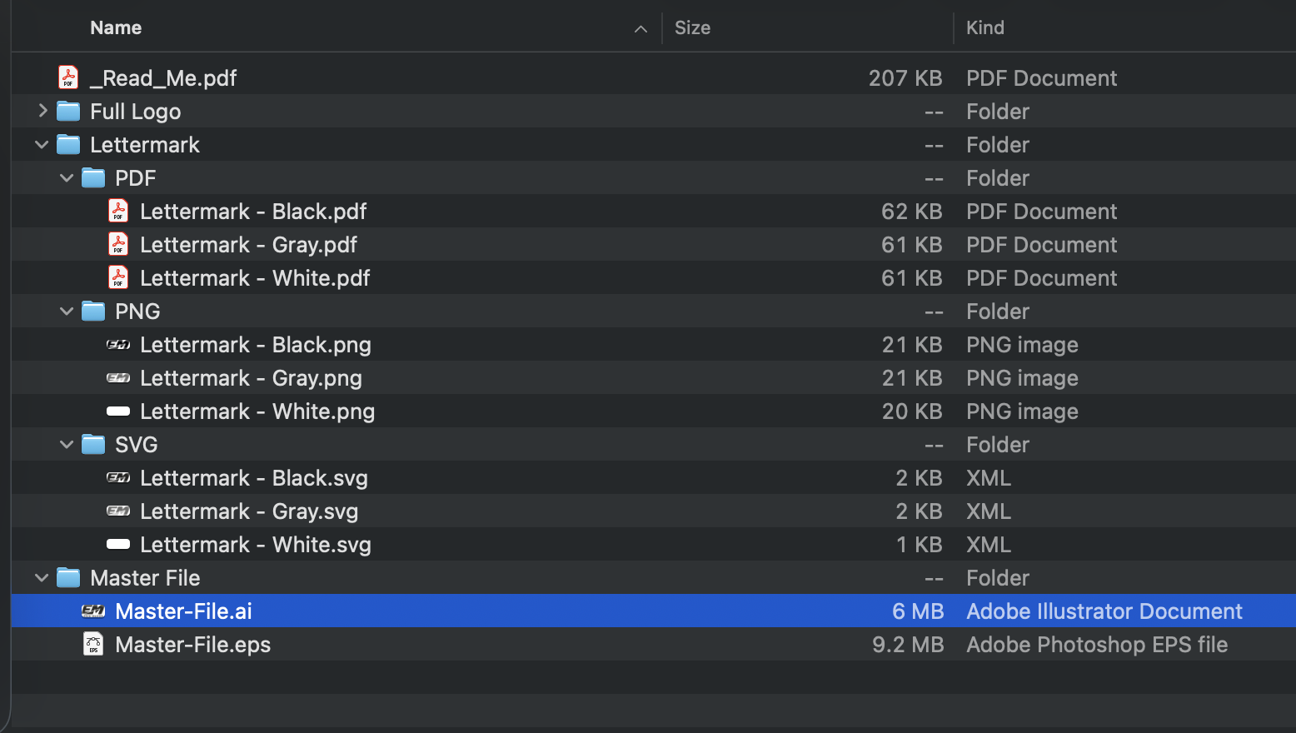Click the PNG thumbnail for Lettermark - Black.png
The image size is (1296, 733).
(x=118, y=344)
